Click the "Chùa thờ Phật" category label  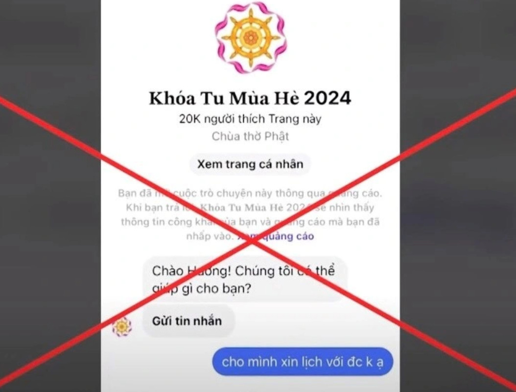[250, 136]
